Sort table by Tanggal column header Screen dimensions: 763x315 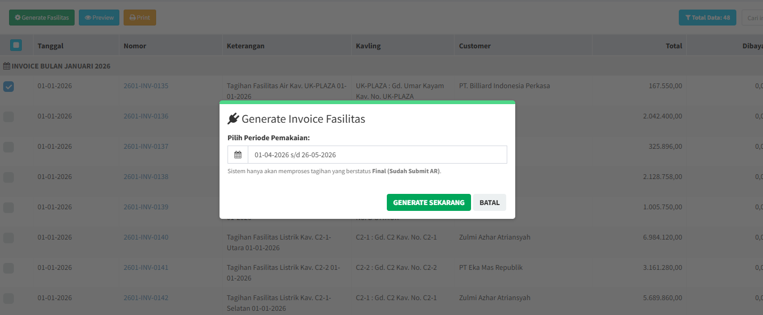point(51,46)
